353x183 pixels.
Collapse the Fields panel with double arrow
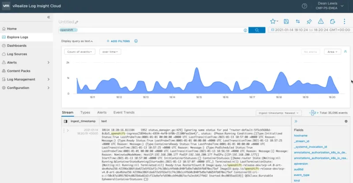(296, 121)
